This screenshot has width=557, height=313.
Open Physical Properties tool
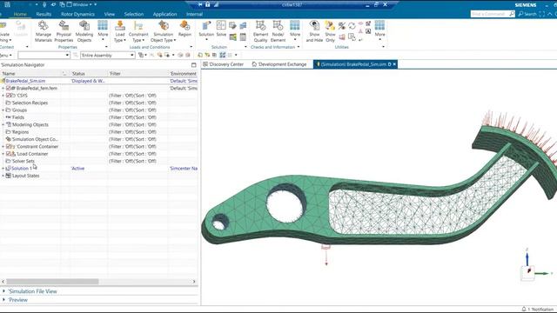coord(64,31)
